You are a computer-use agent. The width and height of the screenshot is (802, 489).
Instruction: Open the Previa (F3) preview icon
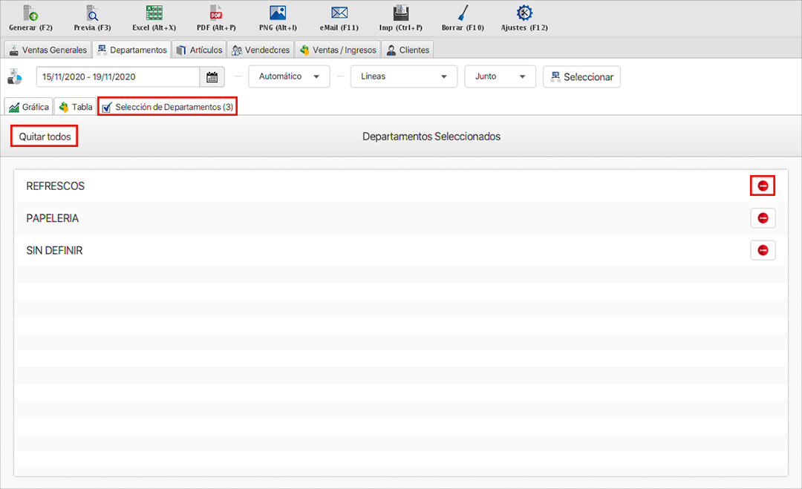92,13
